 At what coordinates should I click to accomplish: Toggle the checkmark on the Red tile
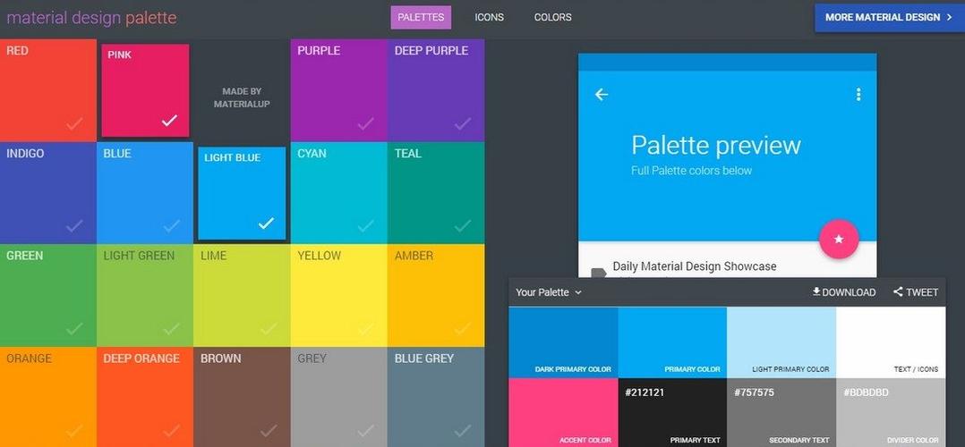74,124
